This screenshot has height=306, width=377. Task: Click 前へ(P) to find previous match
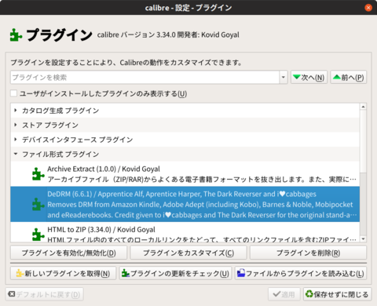coord(349,77)
